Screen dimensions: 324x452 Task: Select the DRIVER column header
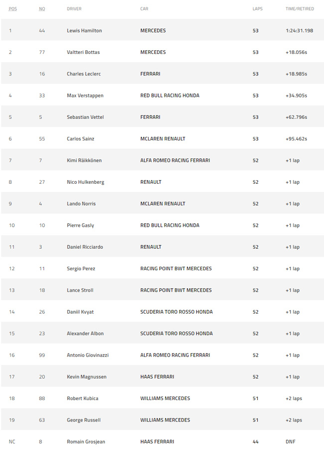[74, 9]
